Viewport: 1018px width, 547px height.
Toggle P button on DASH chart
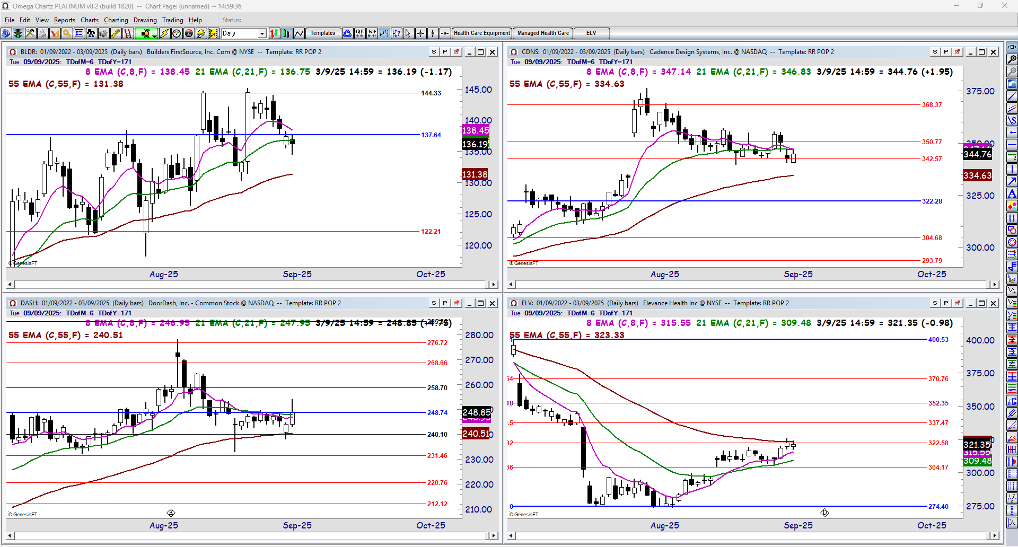tap(445, 303)
